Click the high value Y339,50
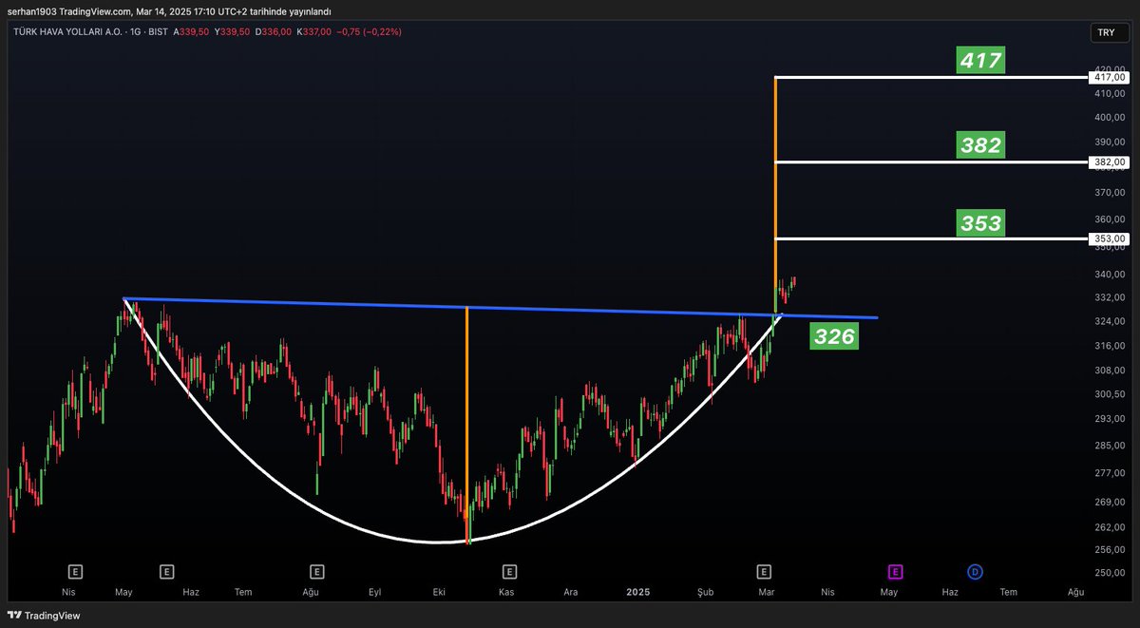 [233, 31]
